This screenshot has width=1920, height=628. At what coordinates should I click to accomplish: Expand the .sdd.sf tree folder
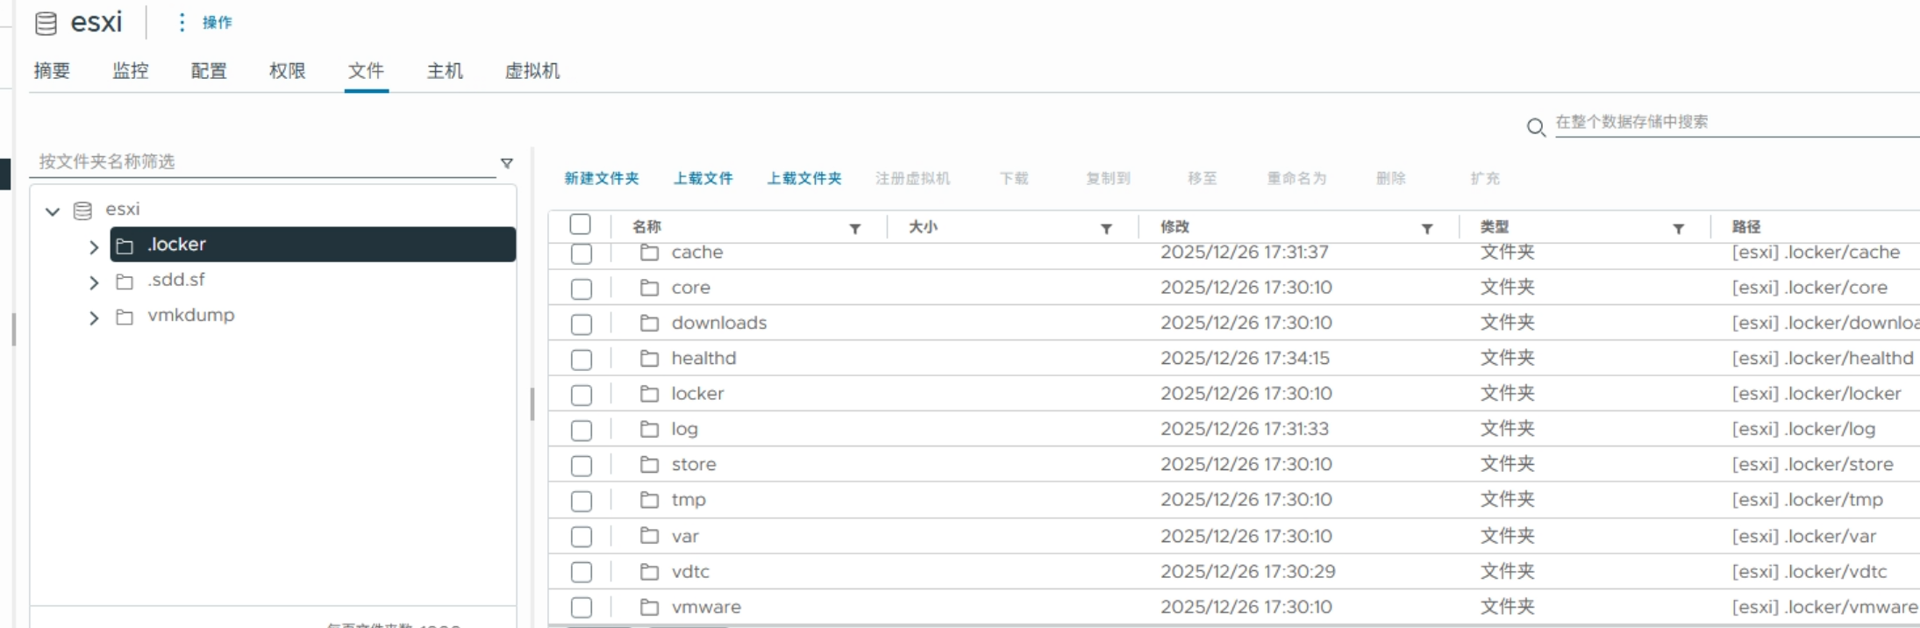coord(94,282)
